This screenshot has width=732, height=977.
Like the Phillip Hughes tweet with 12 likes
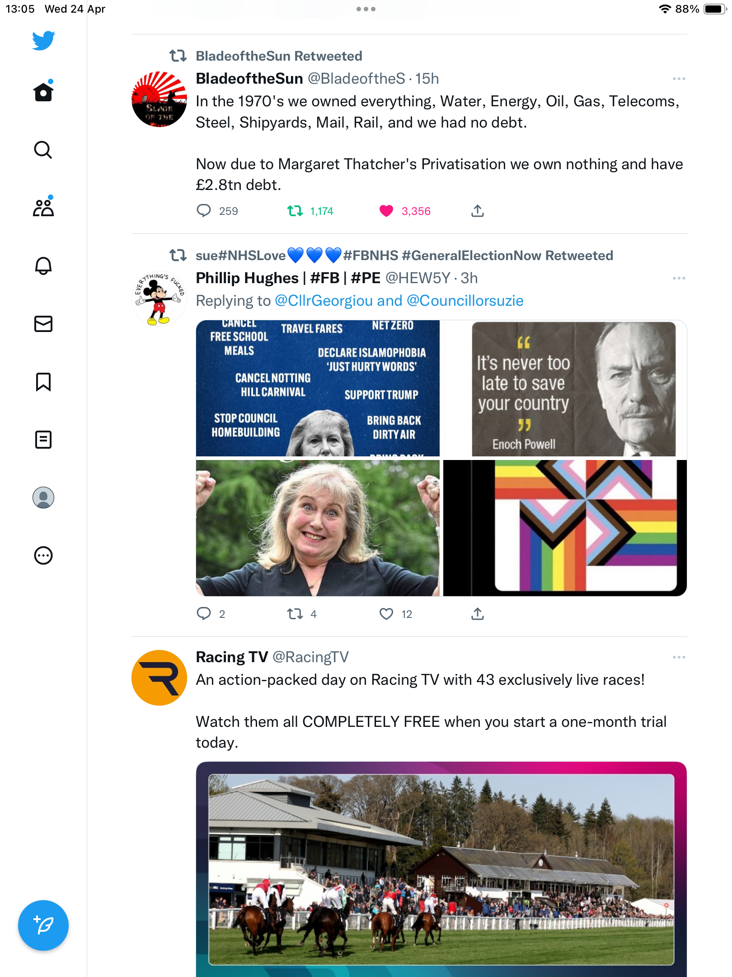(x=386, y=614)
